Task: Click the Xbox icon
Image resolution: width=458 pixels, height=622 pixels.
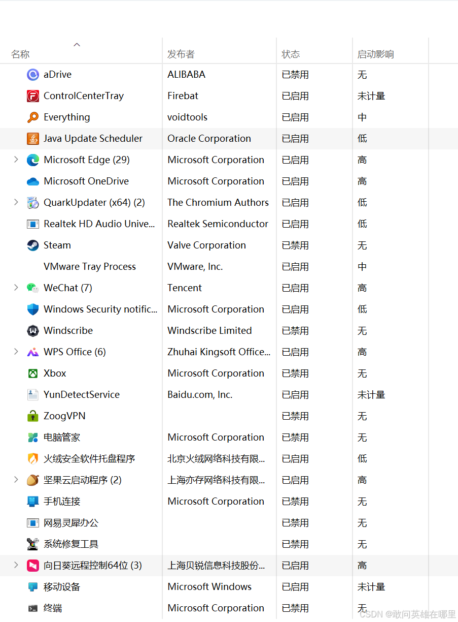Action: [33, 374]
